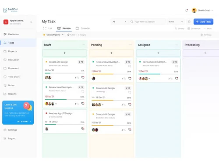Click comment icon on Pending Review New Developm card
The image size is (219, 164).
(x=130, y=78)
